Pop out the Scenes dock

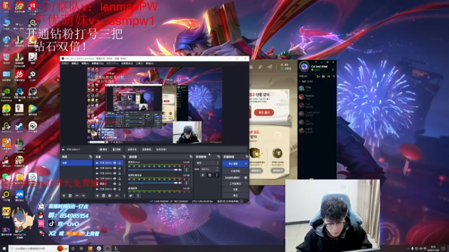90,157
